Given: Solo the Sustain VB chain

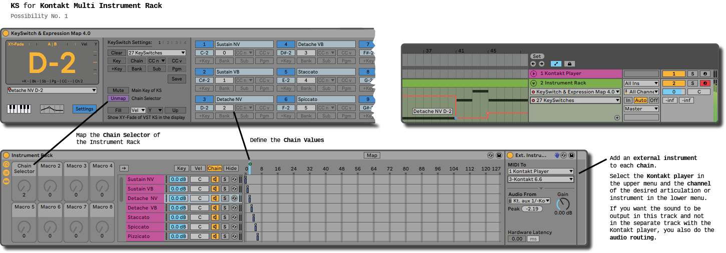Looking at the screenshot, I should point(225,189).
